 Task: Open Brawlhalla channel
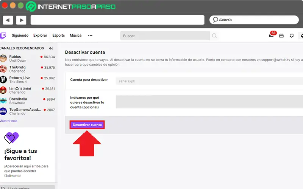[x=28, y=101]
